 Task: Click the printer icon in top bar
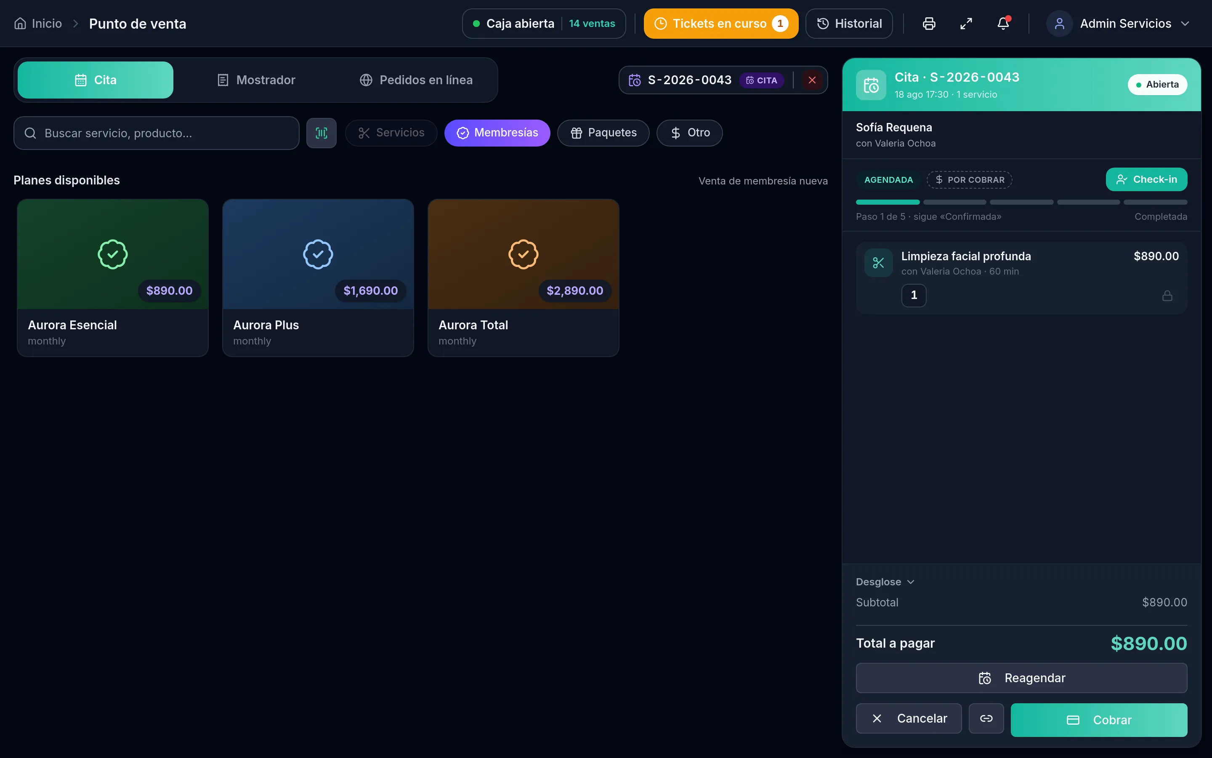(929, 24)
